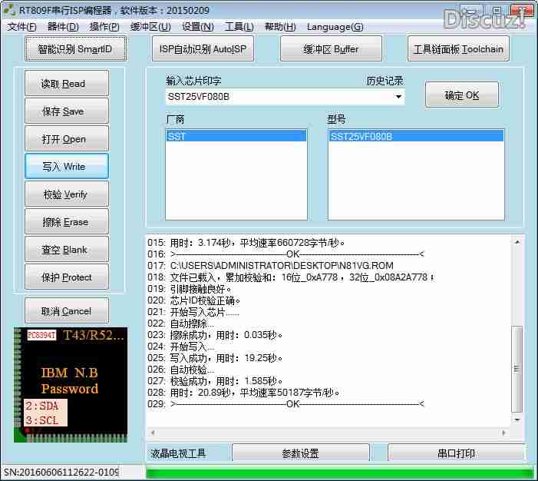Expand the chip marking history dropdown

pos(398,97)
